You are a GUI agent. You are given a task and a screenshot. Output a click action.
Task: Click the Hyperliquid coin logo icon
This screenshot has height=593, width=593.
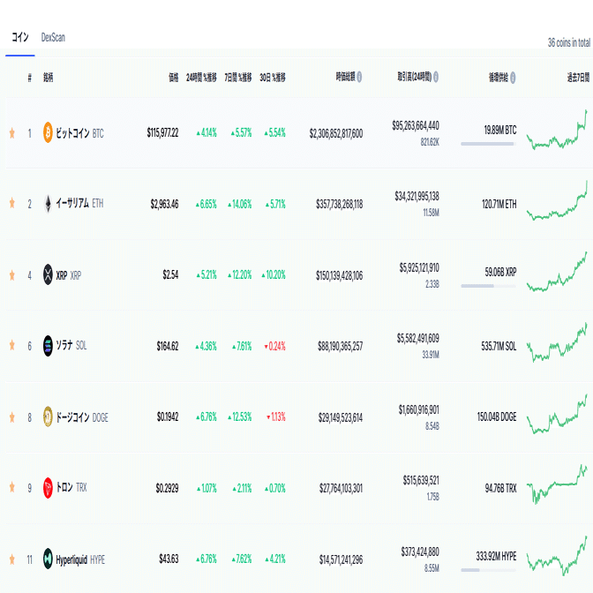(49, 559)
